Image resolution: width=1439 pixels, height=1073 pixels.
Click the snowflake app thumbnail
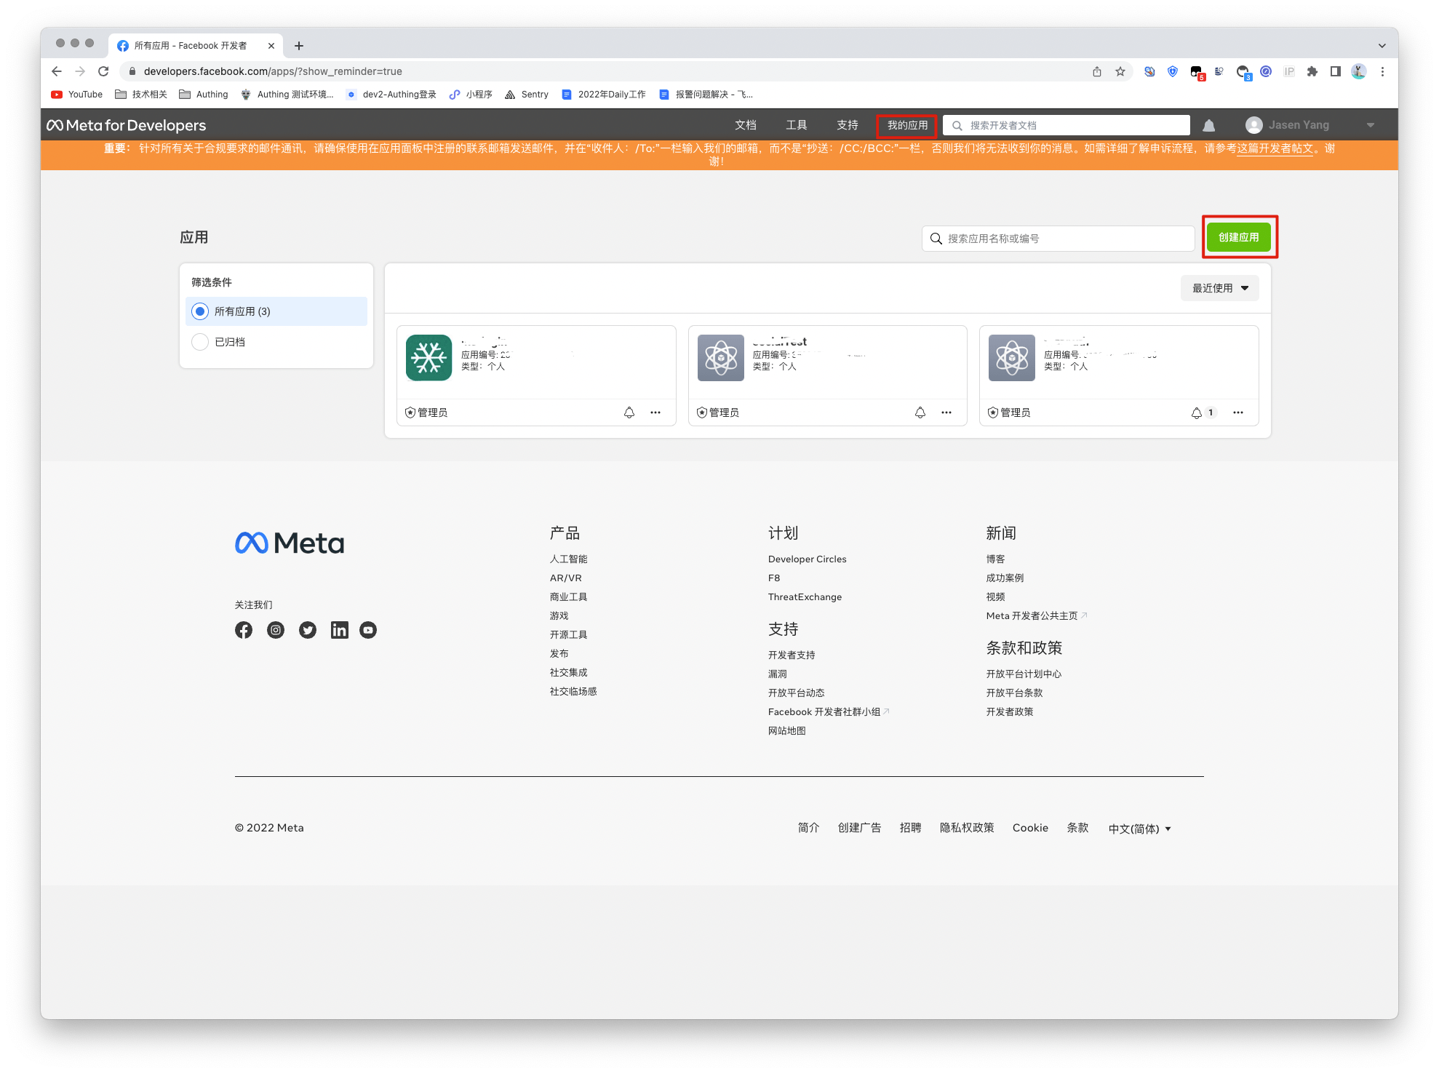coord(428,357)
